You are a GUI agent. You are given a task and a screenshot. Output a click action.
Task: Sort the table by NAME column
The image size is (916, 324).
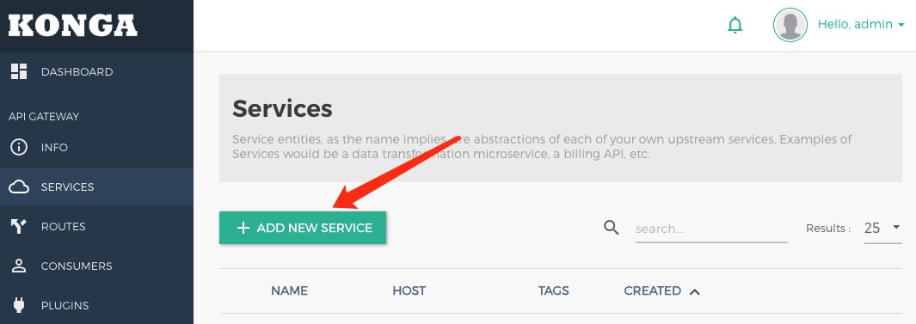point(289,290)
